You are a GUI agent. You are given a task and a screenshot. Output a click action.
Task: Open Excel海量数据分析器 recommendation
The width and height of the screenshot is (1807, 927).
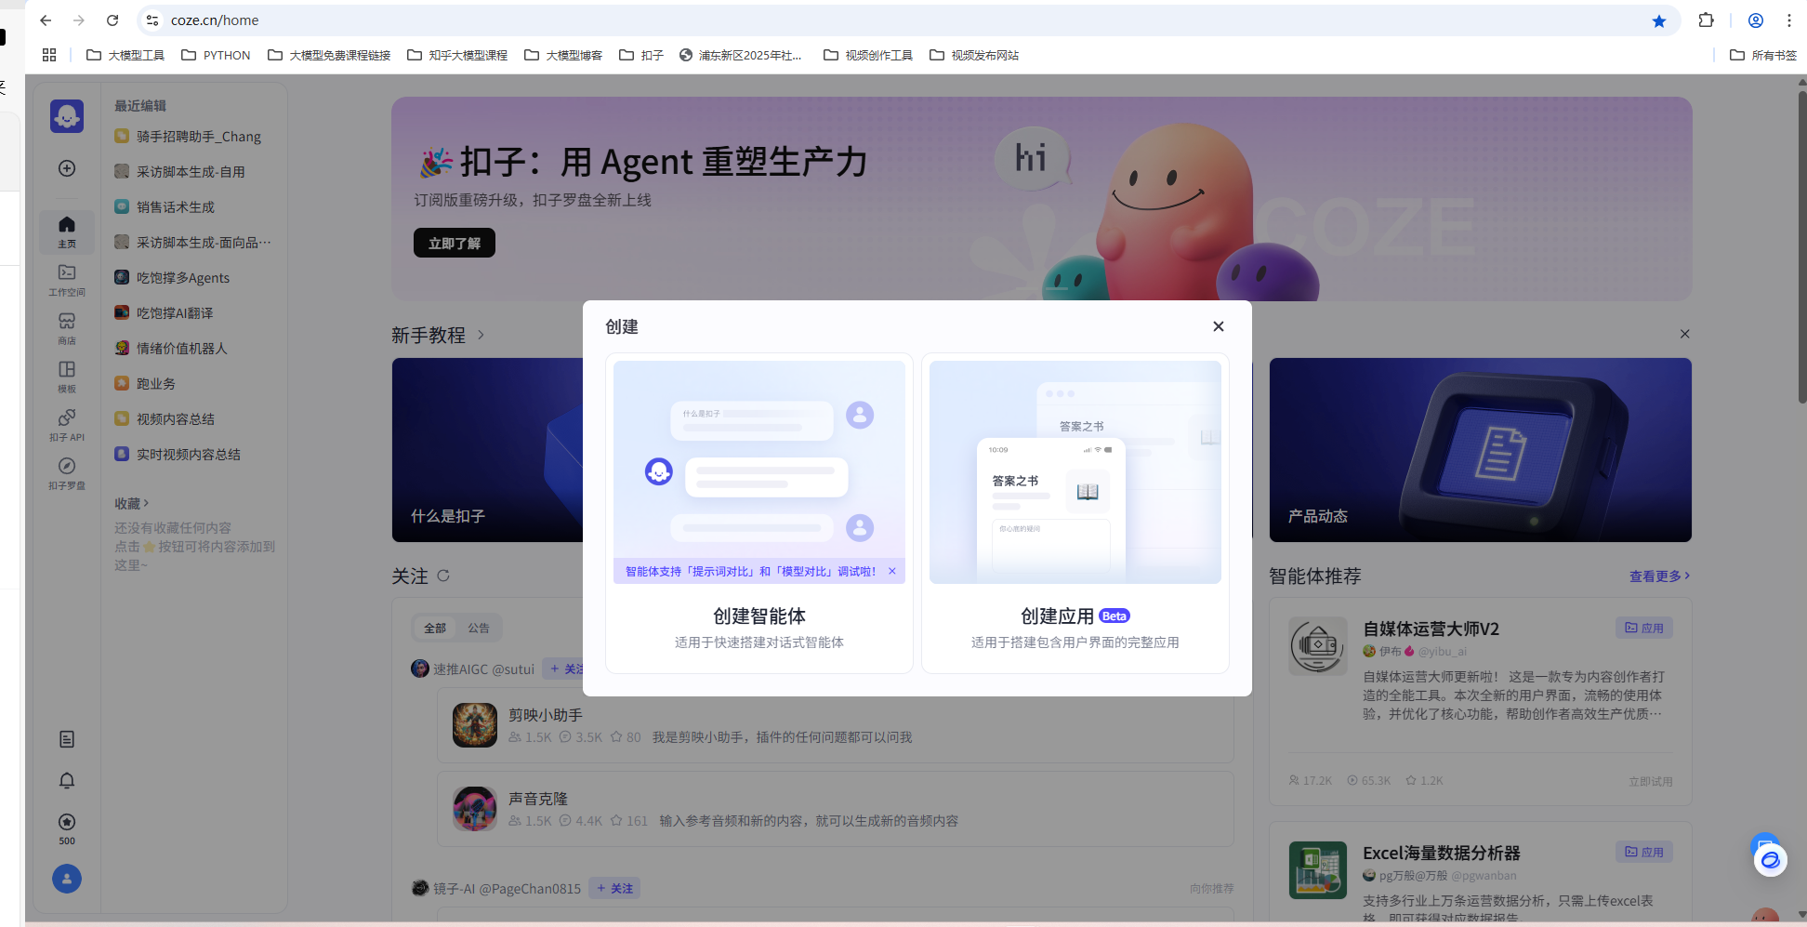point(1481,872)
